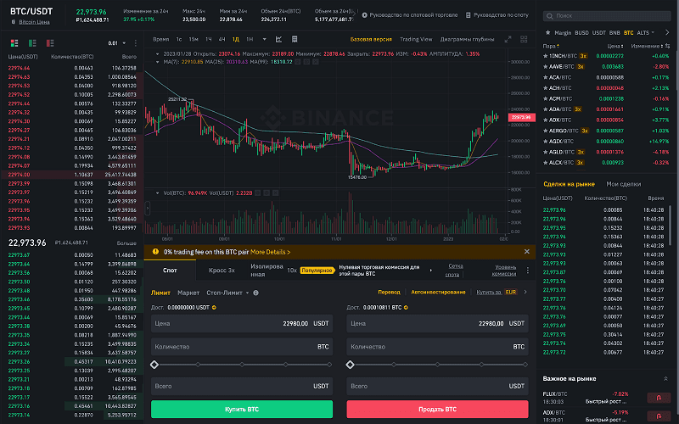Open the Мои сделки tab

click(623, 184)
